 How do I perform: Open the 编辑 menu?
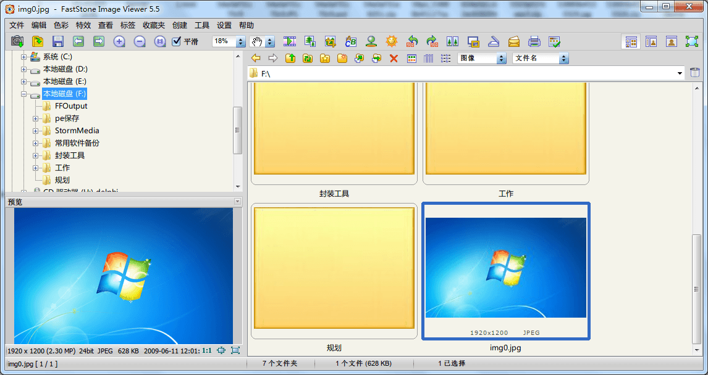[x=39, y=25]
